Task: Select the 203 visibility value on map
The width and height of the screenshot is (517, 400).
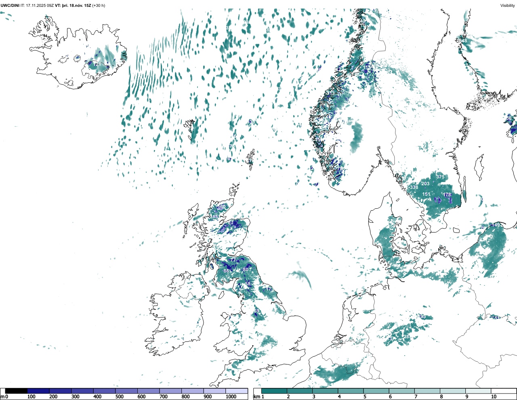Action: 425,184
